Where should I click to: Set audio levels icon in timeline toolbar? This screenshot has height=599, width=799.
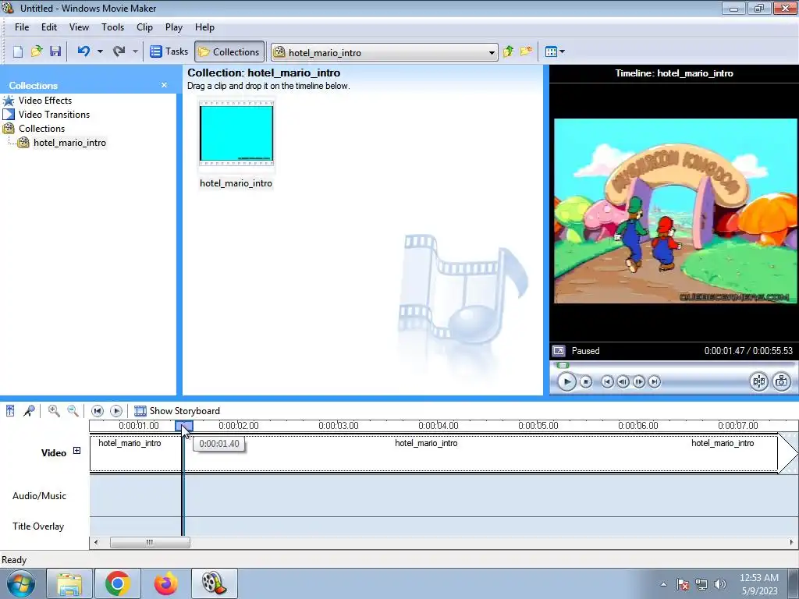(10, 410)
